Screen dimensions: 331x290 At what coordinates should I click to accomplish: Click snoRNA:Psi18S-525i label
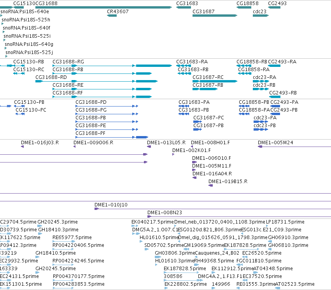pos(27,36)
